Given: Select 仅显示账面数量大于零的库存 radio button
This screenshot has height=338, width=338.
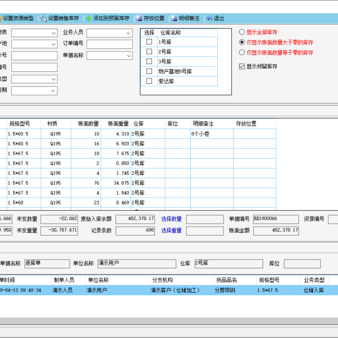Looking at the screenshot, I should click(x=242, y=42).
